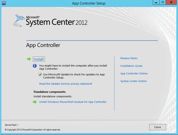Click the App Controller heading
This screenshot has width=178, height=135.
pos(43,45)
